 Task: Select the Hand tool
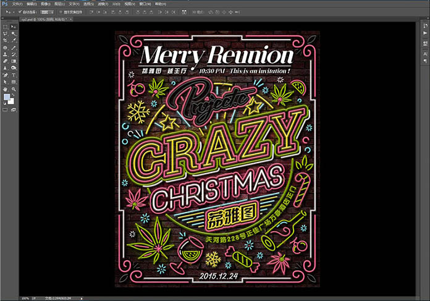click(6, 88)
